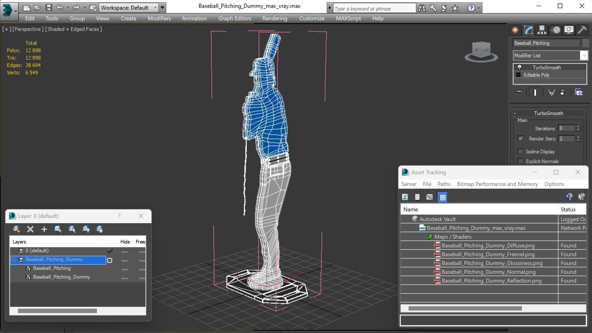Open the Graph Editors menu
Viewport: 592px width, 333px height.
tap(235, 18)
